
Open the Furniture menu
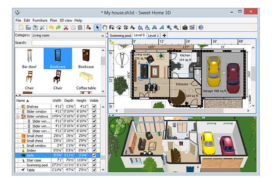[x=40, y=20]
